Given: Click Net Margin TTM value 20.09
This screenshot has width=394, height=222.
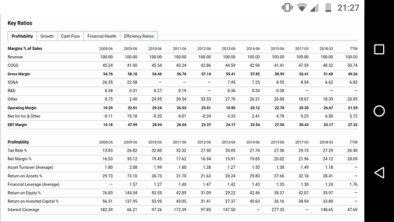Looking at the screenshot, I should click(x=352, y=159).
